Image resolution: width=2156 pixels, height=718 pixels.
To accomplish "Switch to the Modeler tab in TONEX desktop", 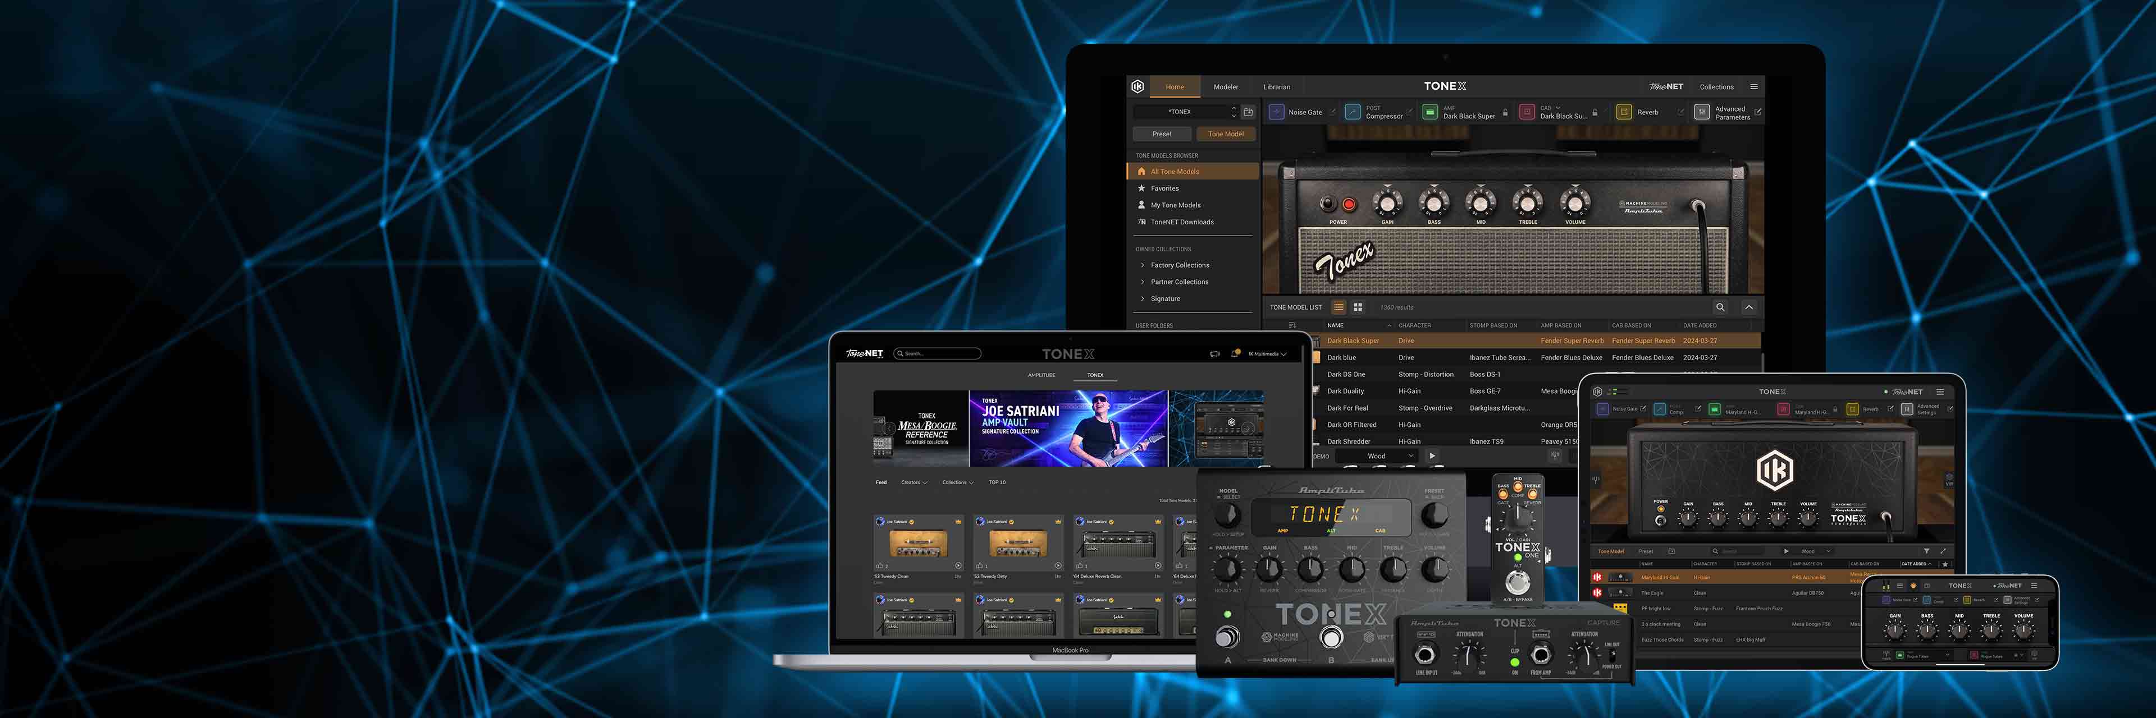I will tap(1225, 87).
